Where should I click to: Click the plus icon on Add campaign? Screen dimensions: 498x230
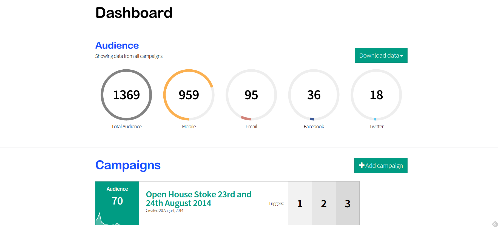coord(362,165)
